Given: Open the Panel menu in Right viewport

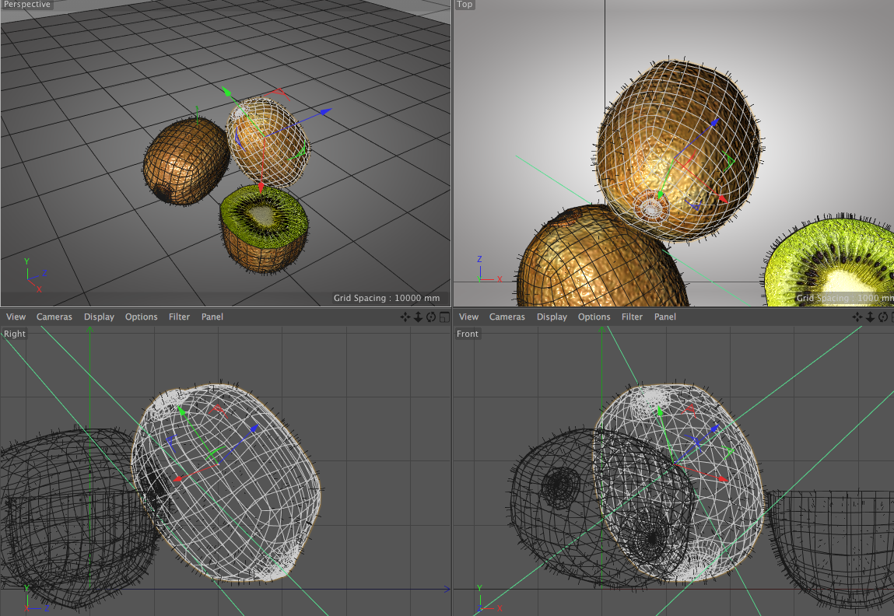Looking at the screenshot, I should [x=212, y=317].
